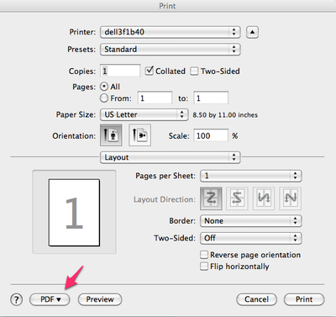This screenshot has height=317, width=336.
Task: Click the Cancel button
Action: click(x=256, y=299)
